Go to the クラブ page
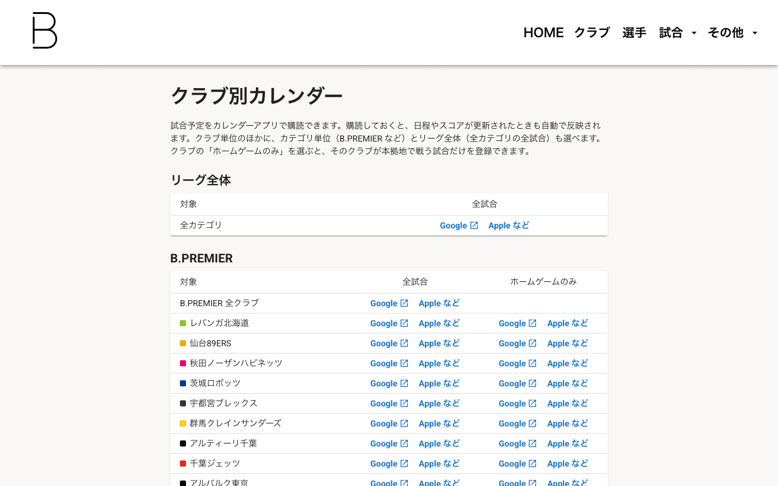 [x=592, y=33]
